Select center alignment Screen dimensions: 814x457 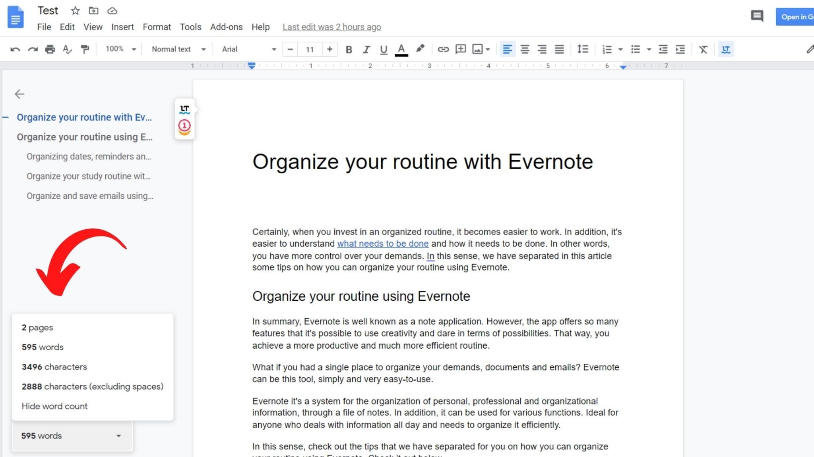(525, 49)
